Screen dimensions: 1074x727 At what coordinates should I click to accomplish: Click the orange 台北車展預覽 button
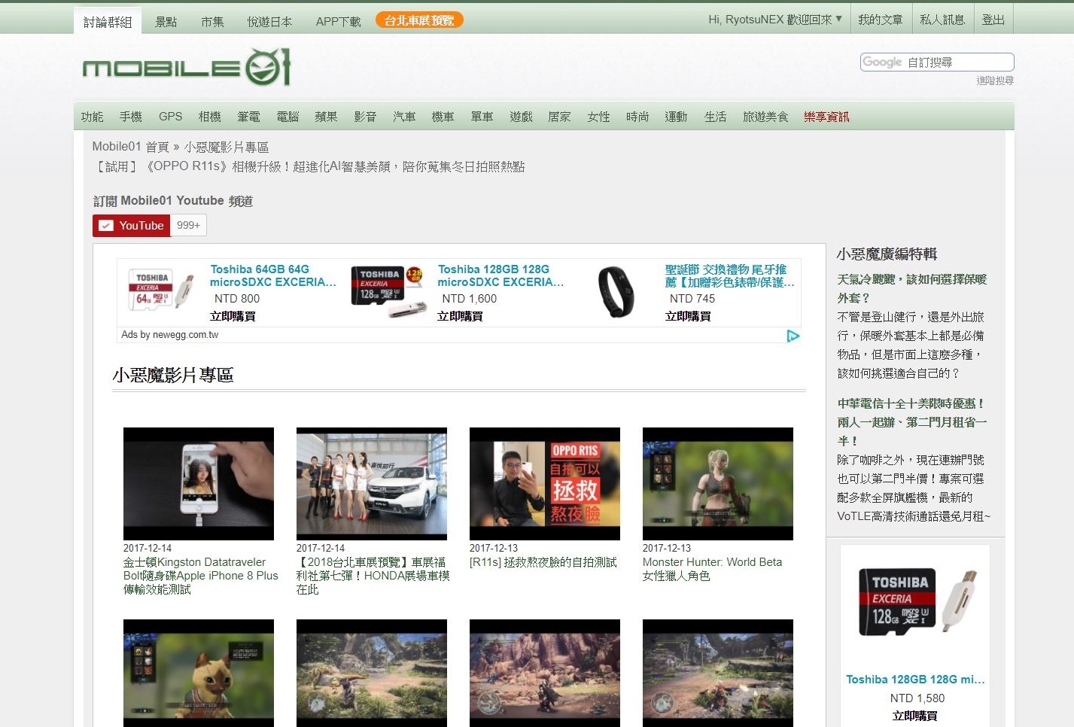tap(419, 20)
